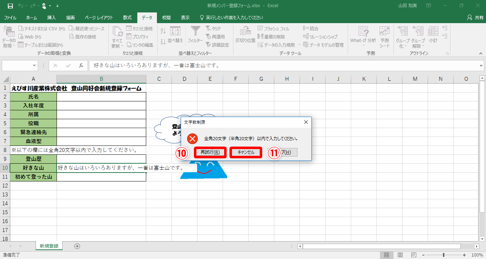Sort ascending with the A-to-Z icon
This screenshot has height=259, width=486.
pos(163,31)
